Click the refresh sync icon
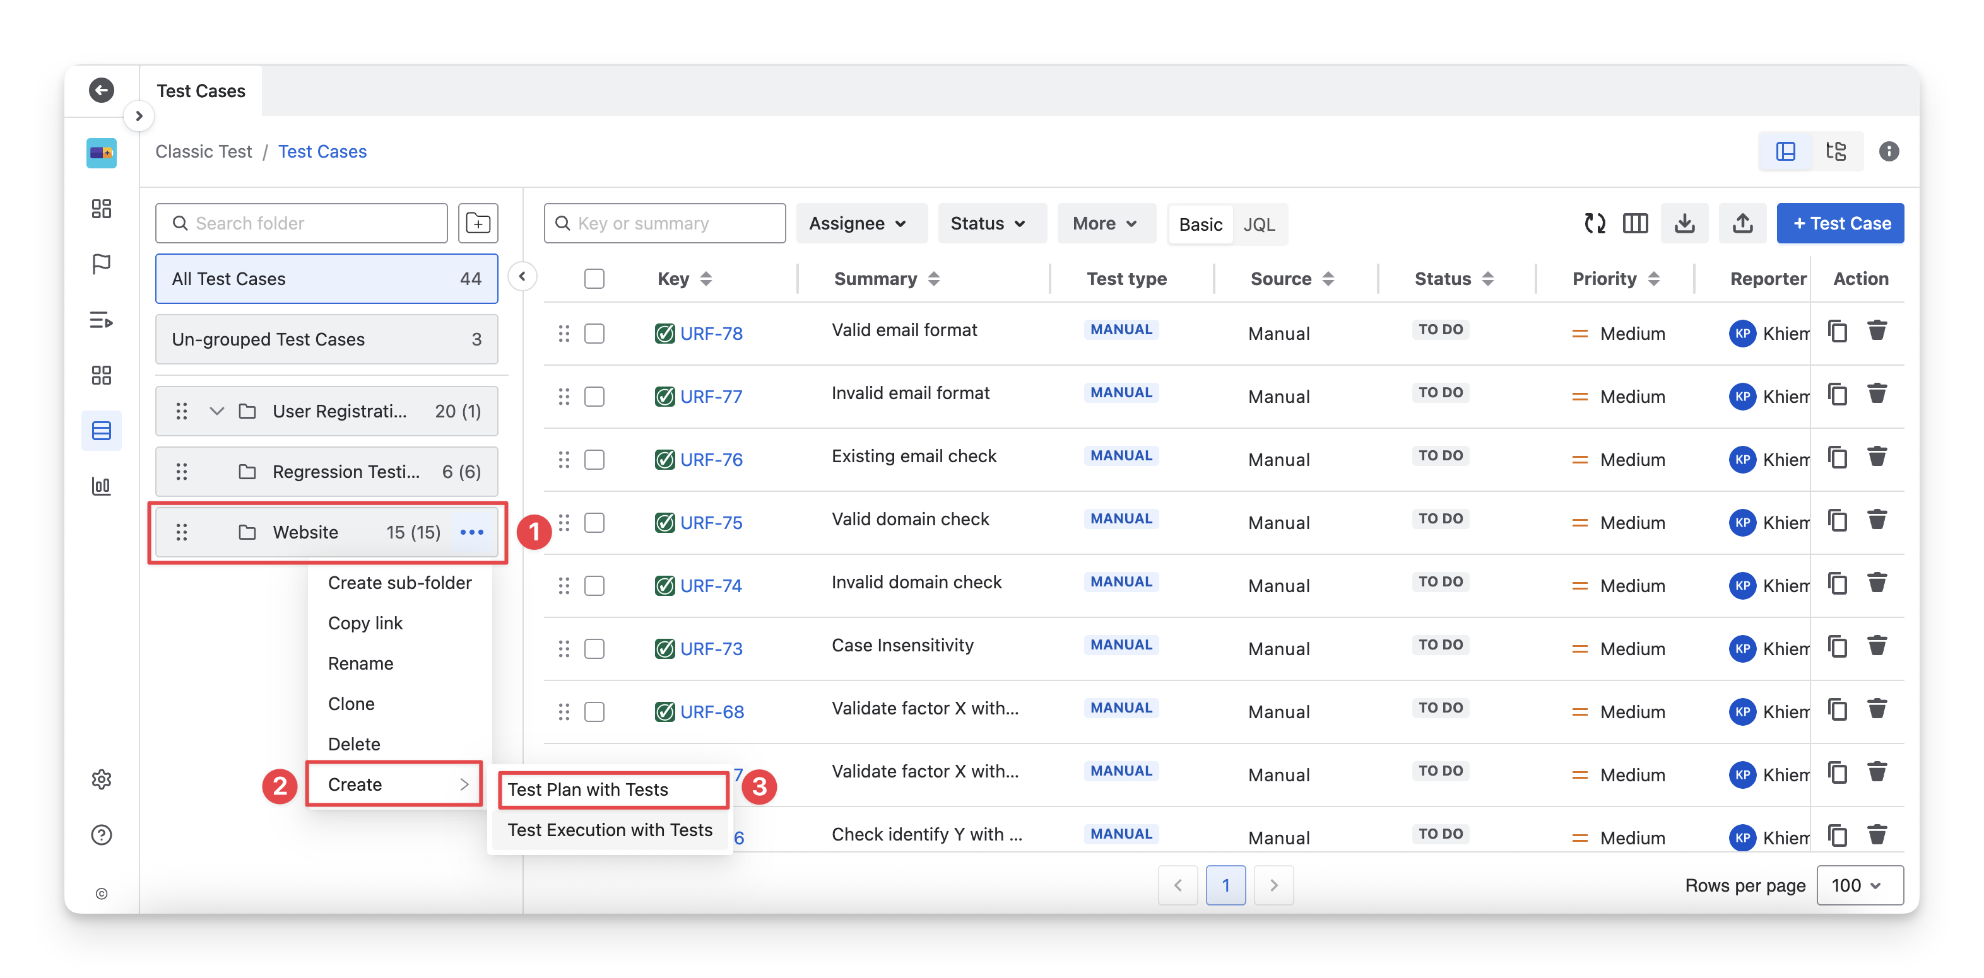The width and height of the screenshot is (1984, 978). click(1594, 223)
